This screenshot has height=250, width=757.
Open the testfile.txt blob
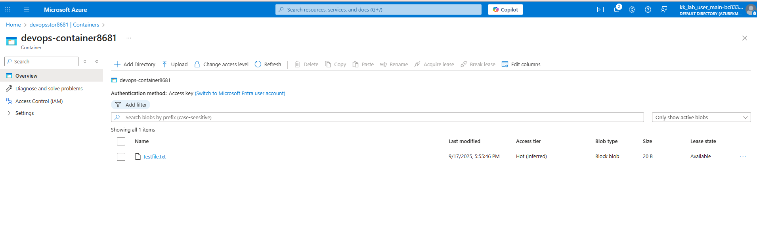tap(155, 156)
